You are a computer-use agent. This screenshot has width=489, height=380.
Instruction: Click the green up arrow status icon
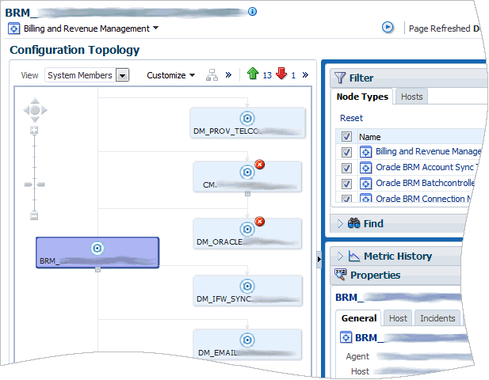click(x=253, y=74)
